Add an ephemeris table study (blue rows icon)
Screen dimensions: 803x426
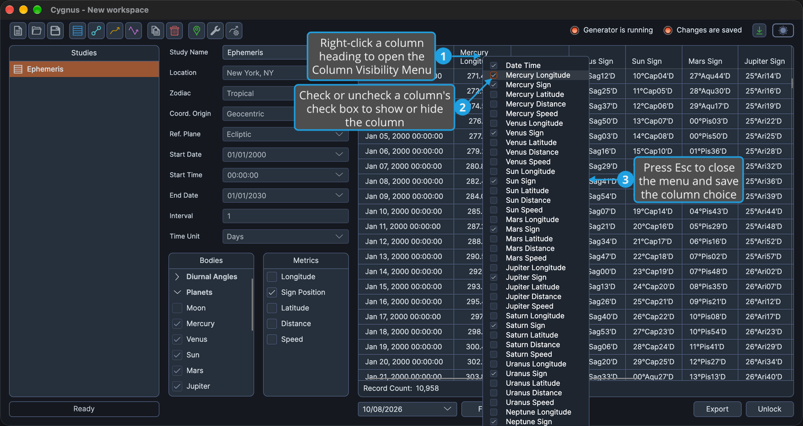[77, 31]
